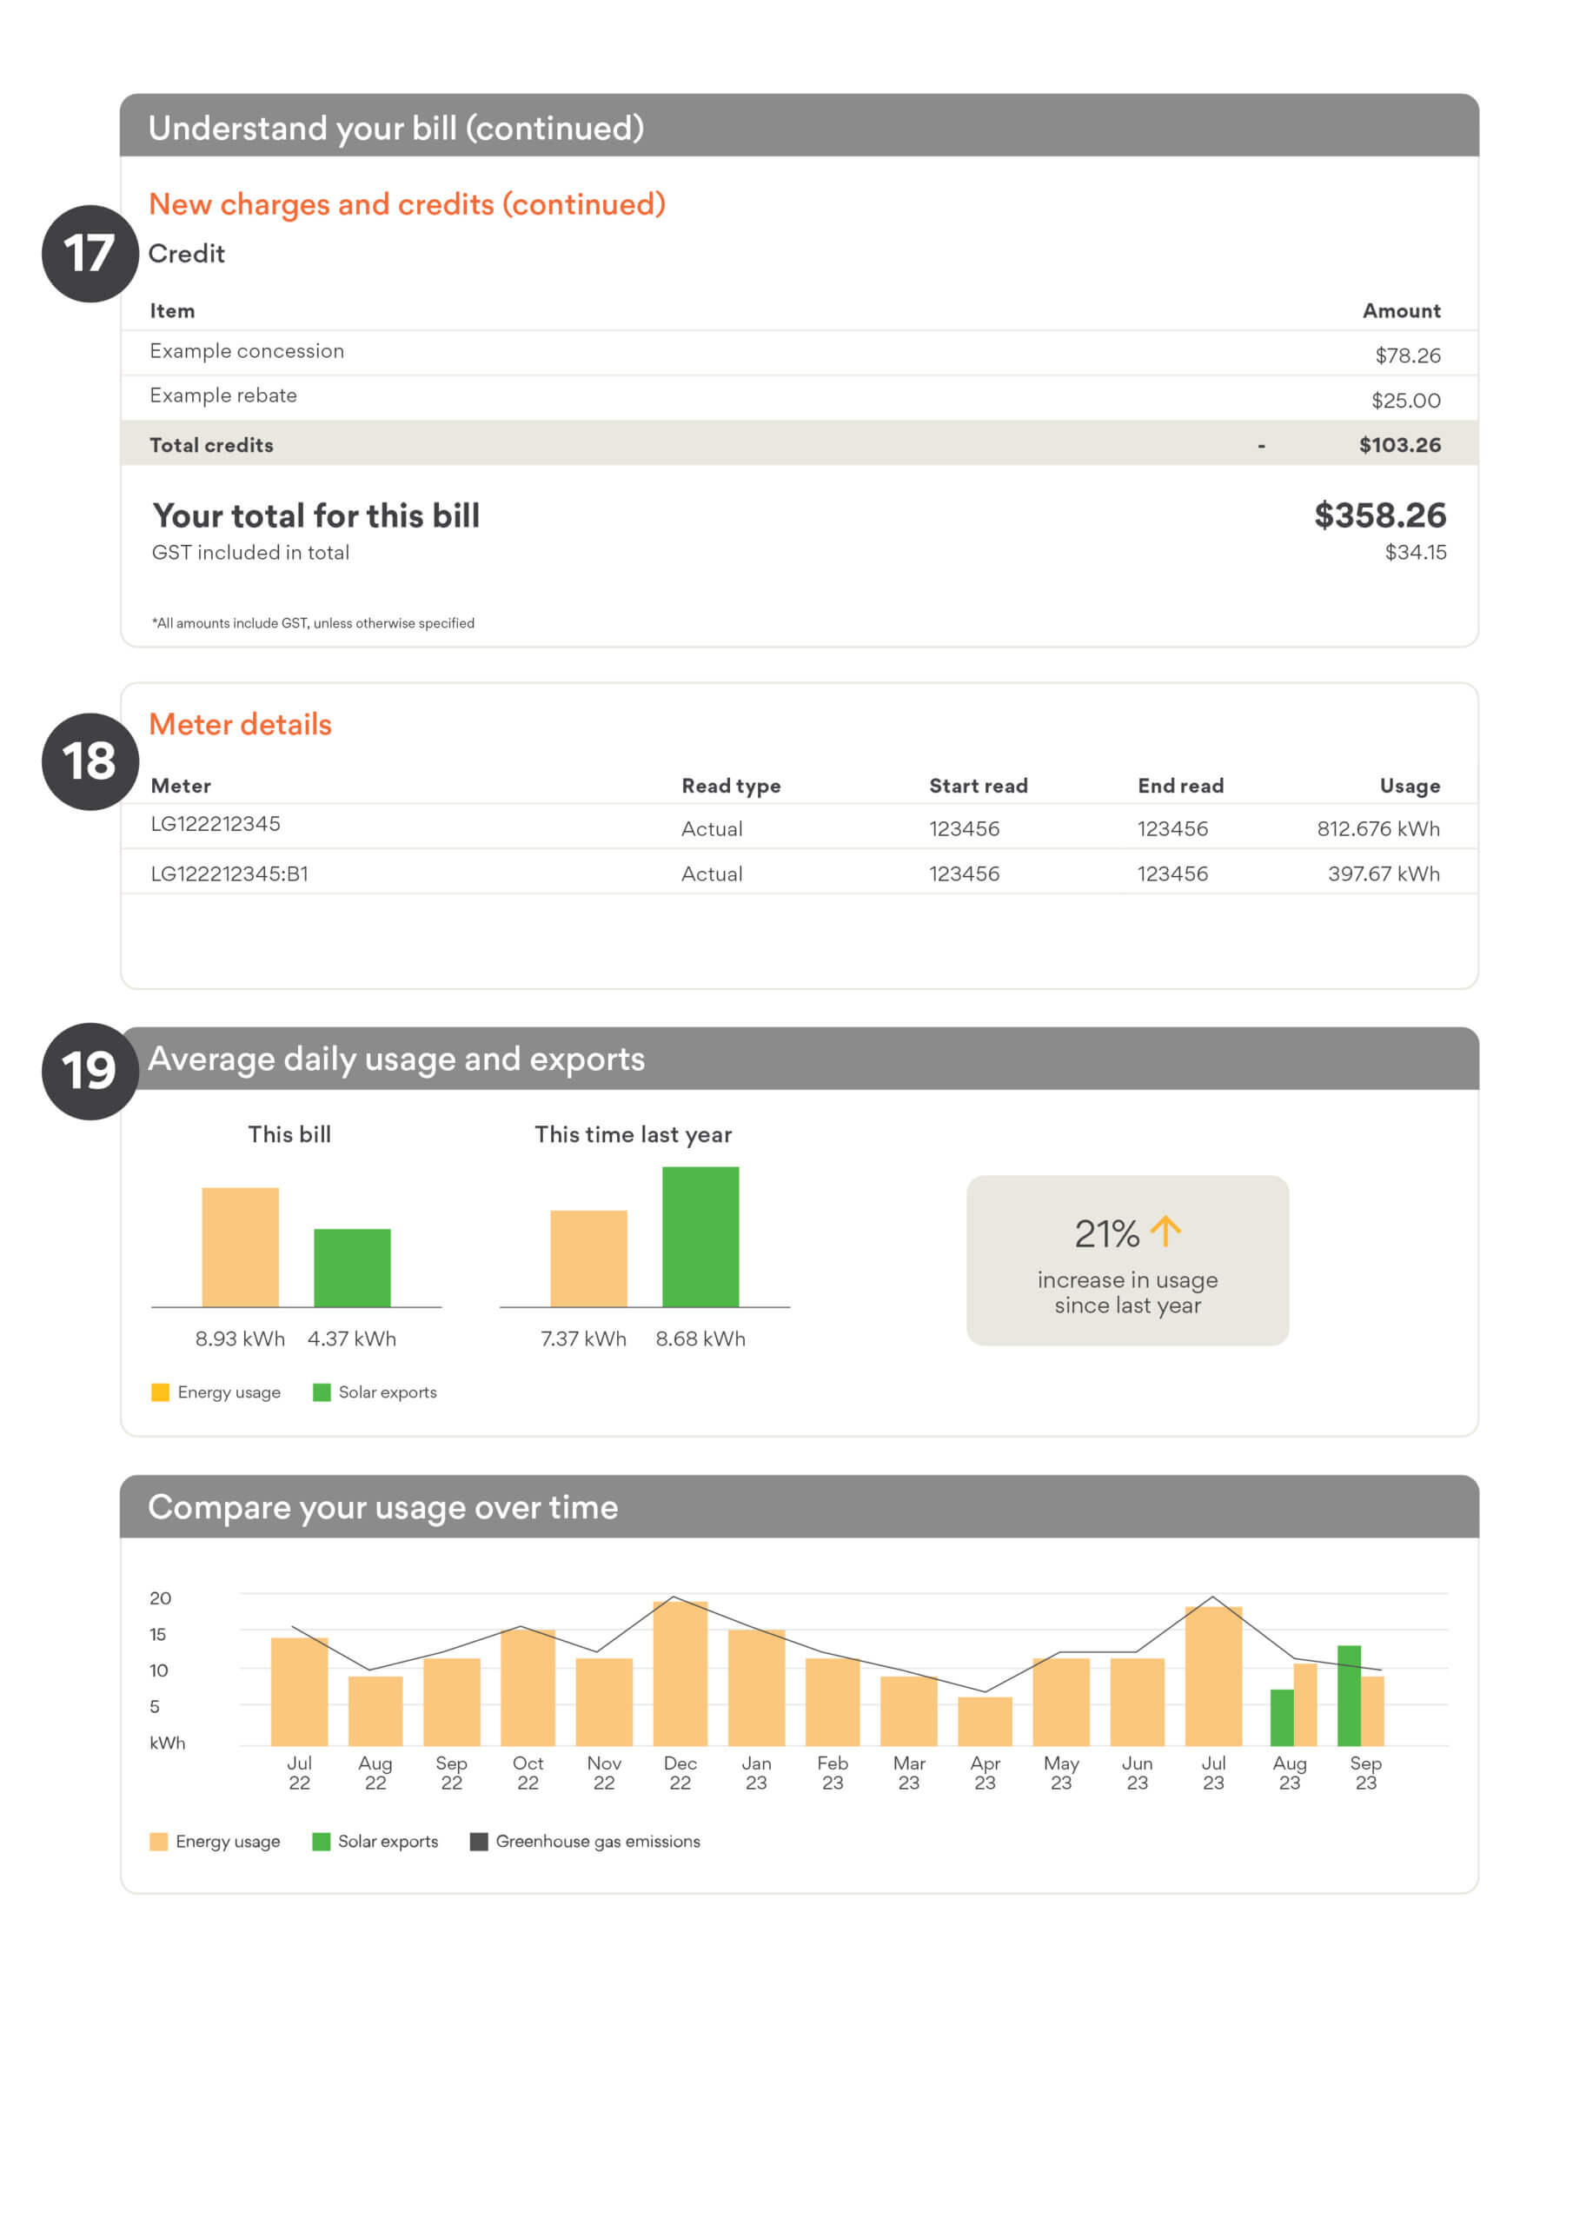Click the orange up arrow beside 21%

tap(1165, 1232)
